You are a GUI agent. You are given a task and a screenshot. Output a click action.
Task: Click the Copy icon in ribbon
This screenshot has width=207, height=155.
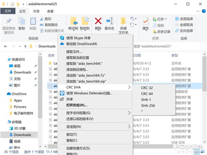pyautogui.click(x=22, y=21)
